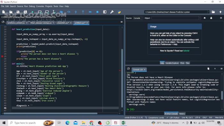Step out to the return in debugger

83,12
